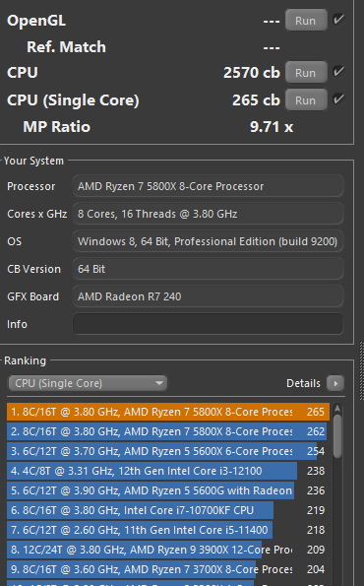This screenshot has height=586, width=364.
Task: Click the OS field showing Windows 8
Action: (208, 241)
